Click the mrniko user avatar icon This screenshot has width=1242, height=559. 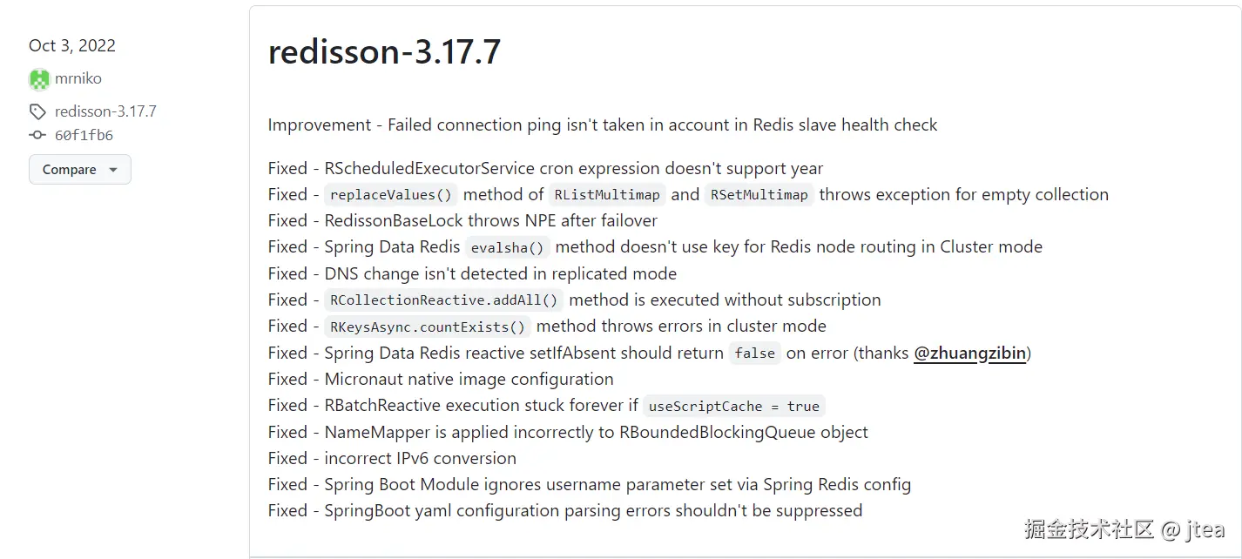pos(39,79)
